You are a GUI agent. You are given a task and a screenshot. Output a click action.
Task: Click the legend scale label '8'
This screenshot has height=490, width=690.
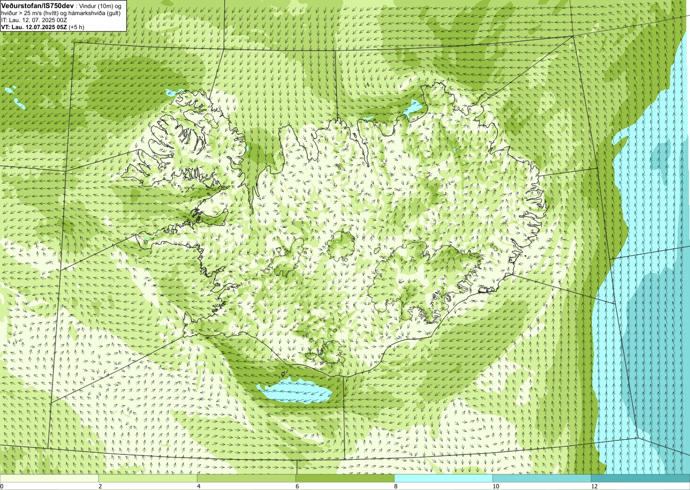pyautogui.click(x=396, y=486)
